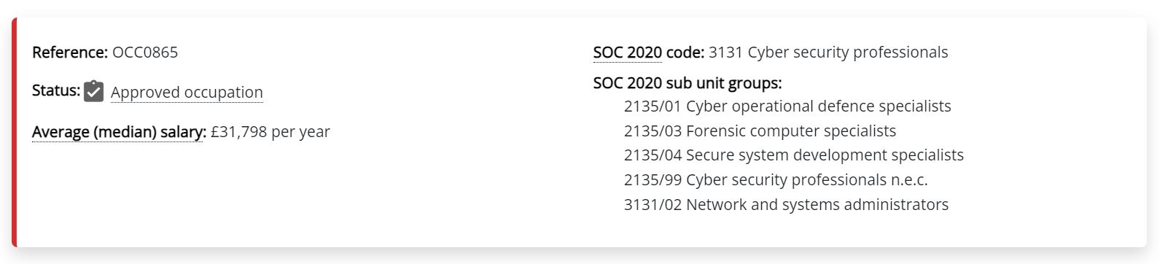1160x264 pixels.
Task: Click the red accent bar on the card
Action: click(14, 133)
